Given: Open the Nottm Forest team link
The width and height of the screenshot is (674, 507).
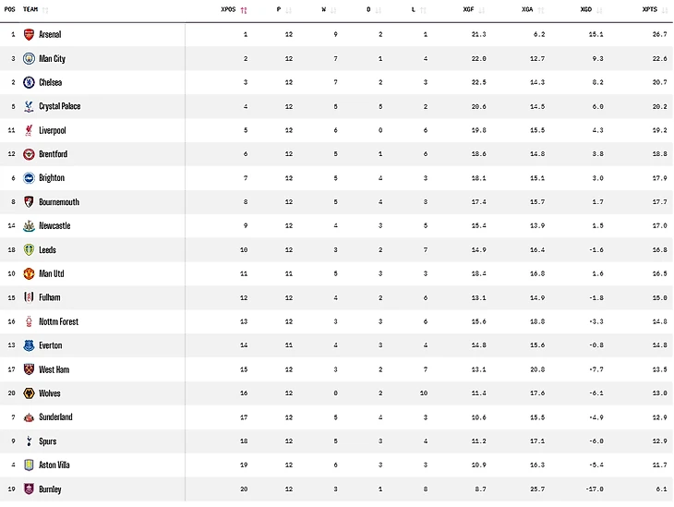Looking at the screenshot, I should (58, 321).
